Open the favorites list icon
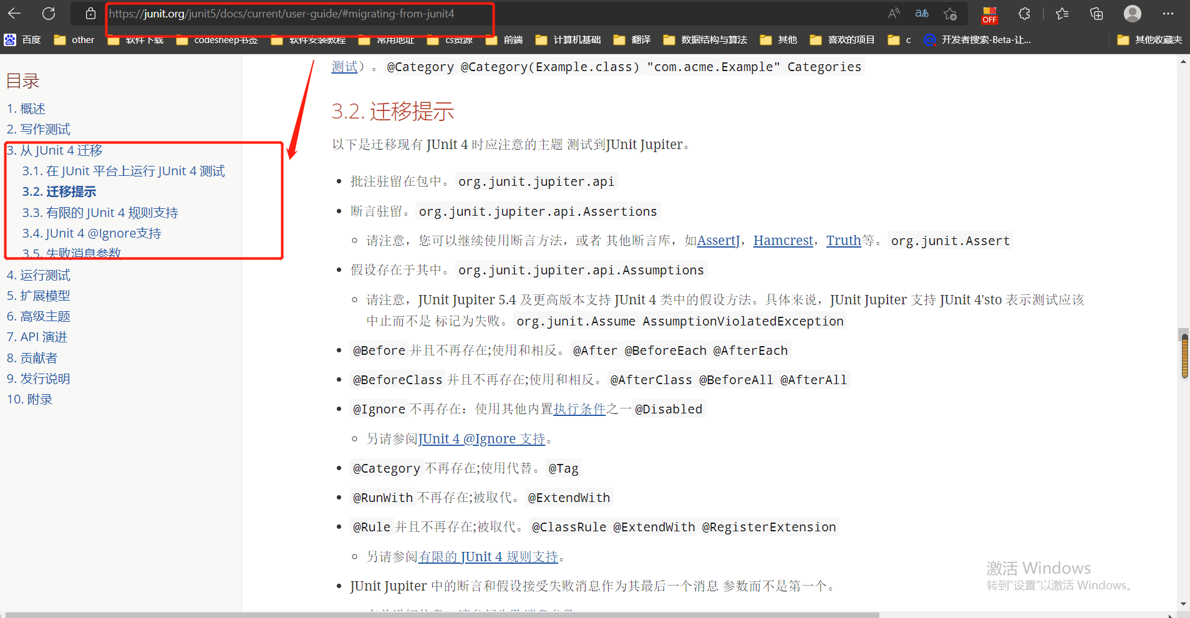 (x=1062, y=13)
